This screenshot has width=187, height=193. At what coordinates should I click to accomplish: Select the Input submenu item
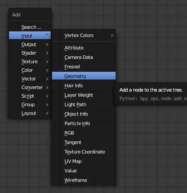[30, 36]
